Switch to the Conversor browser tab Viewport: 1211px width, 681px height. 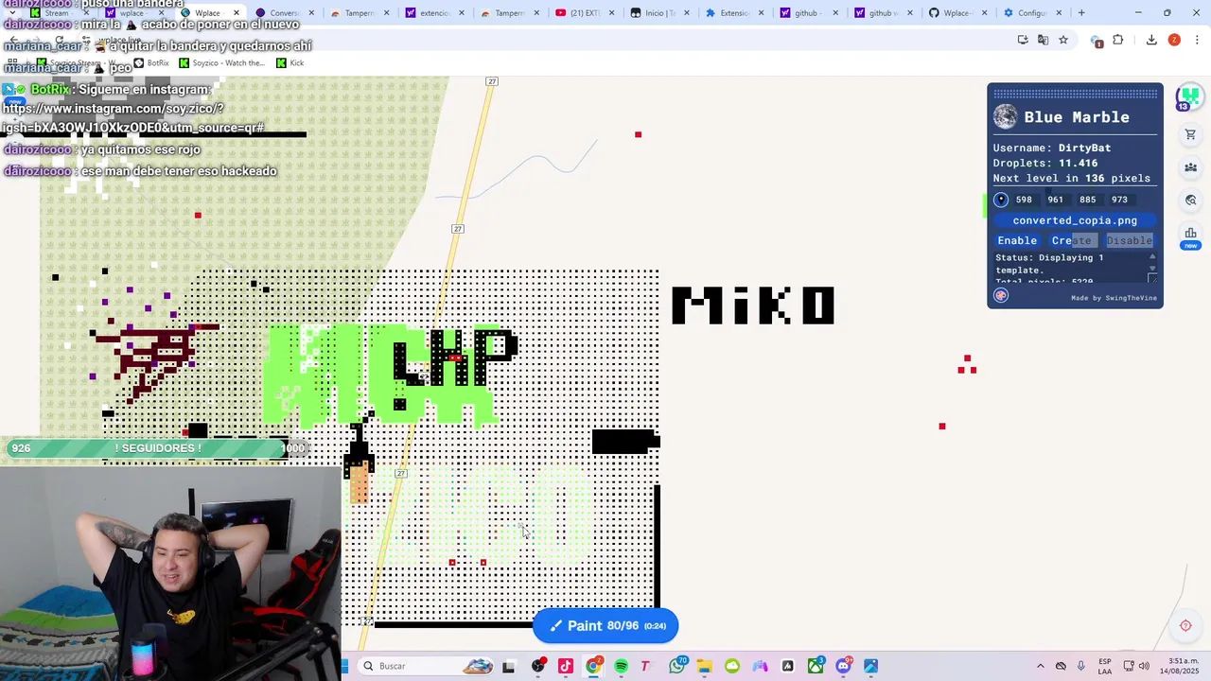[284, 13]
